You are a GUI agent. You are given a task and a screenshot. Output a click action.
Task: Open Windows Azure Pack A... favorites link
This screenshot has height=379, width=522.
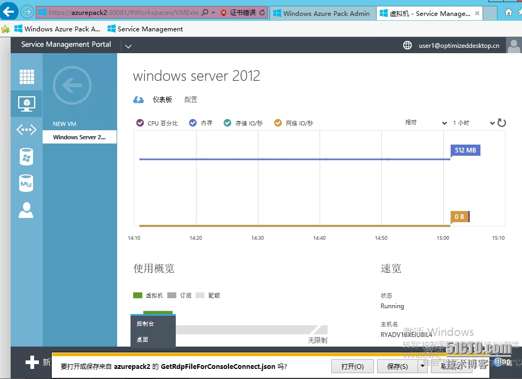pos(58,29)
